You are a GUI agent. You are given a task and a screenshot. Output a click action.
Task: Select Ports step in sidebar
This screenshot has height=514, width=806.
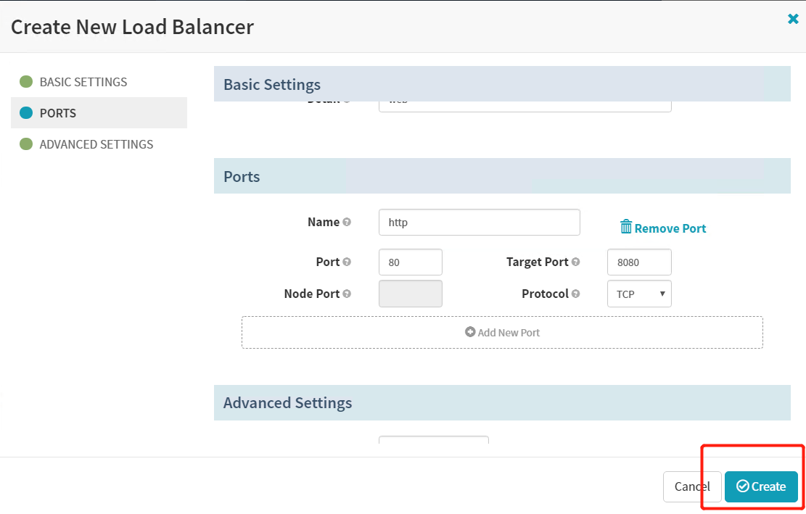click(x=58, y=113)
